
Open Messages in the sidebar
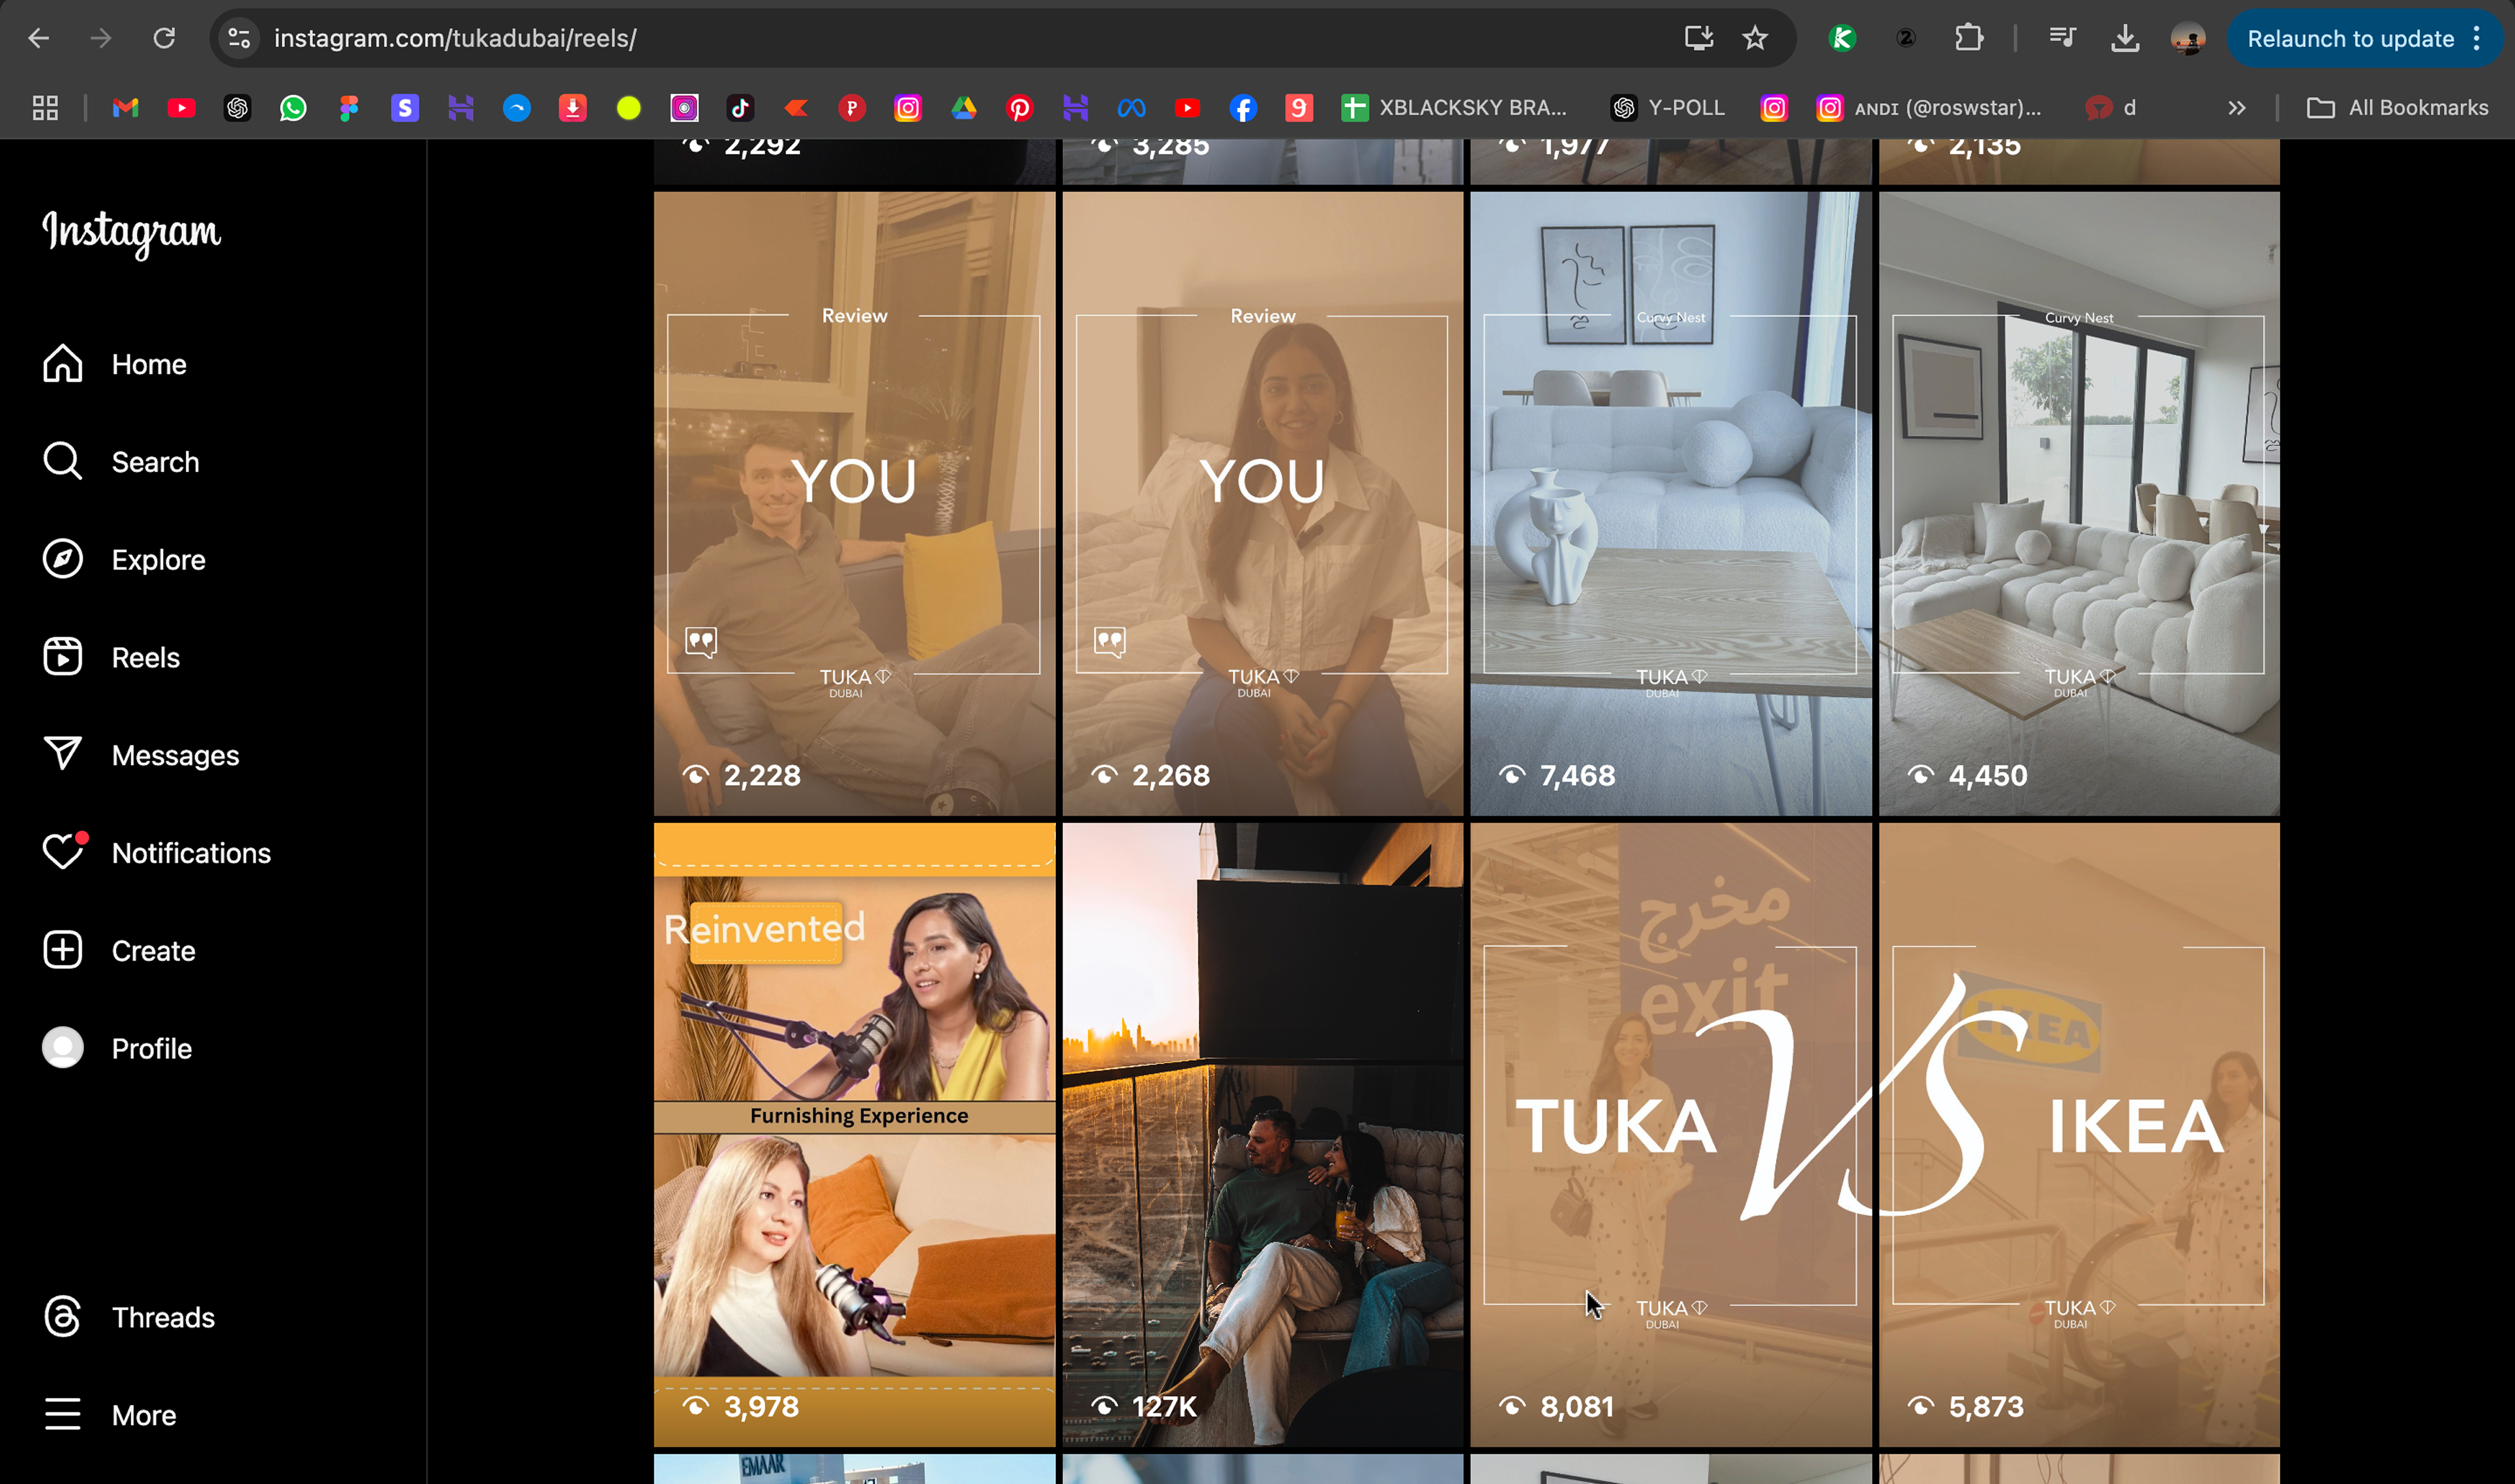click(141, 755)
